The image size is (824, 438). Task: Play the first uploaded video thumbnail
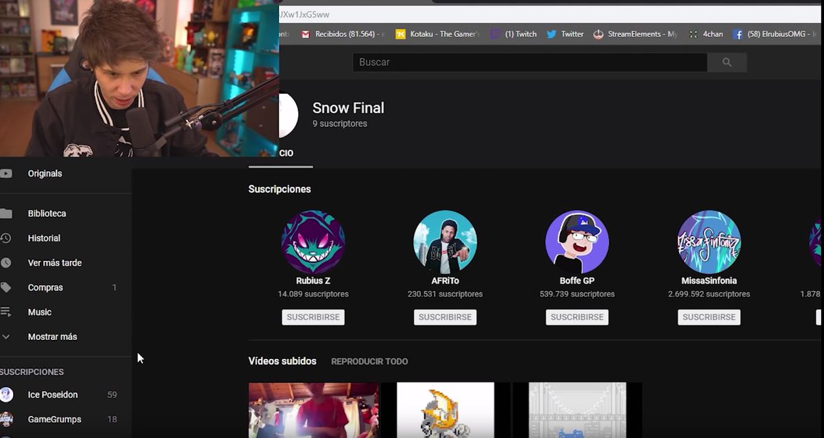tap(313, 411)
